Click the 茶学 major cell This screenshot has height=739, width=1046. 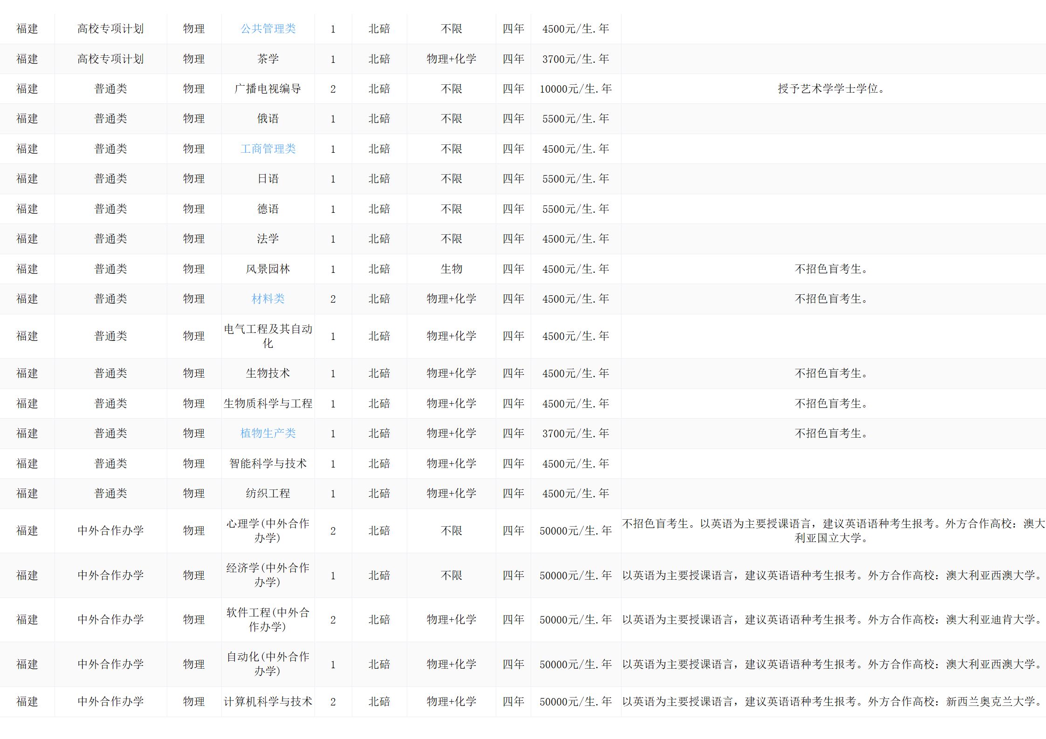tap(268, 59)
